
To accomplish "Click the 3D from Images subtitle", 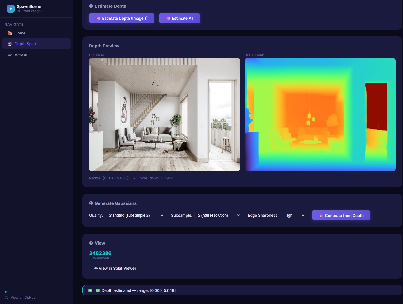I will (30, 11).
